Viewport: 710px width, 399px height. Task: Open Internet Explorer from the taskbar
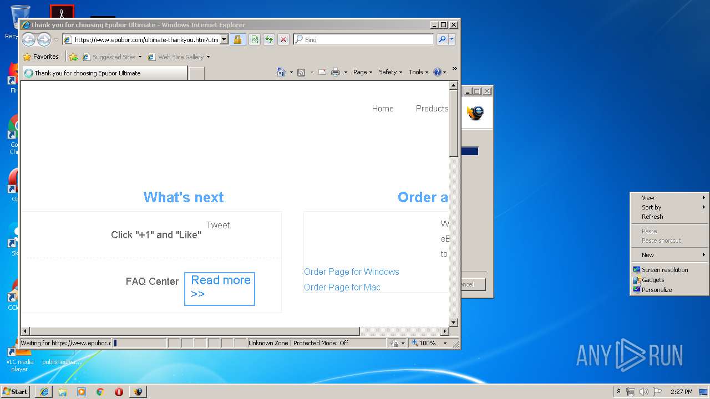(x=44, y=392)
